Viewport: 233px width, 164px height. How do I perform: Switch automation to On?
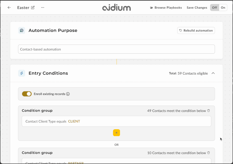(x=223, y=7)
